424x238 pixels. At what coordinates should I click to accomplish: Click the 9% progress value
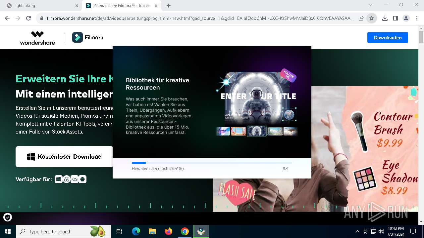pyautogui.click(x=286, y=169)
